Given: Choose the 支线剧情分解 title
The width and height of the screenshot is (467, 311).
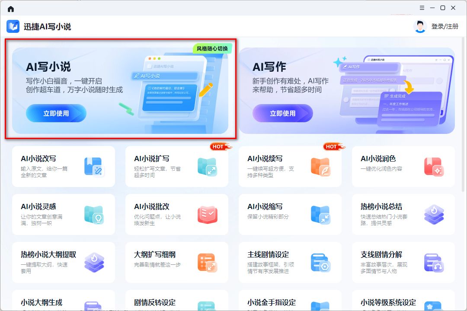Looking at the screenshot, I should pyautogui.click(x=381, y=254).
